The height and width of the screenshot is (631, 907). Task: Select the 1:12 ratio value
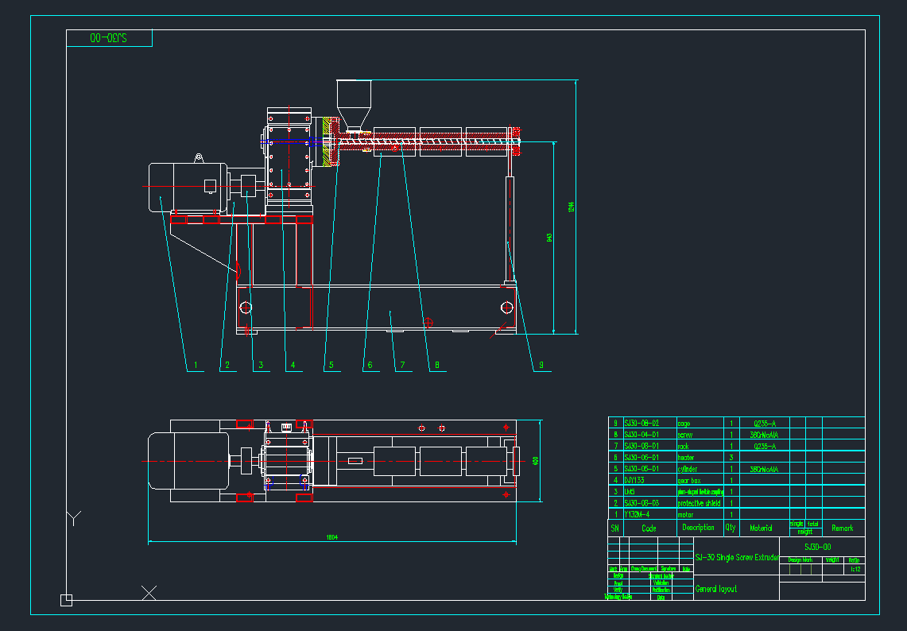coord(855,569)
